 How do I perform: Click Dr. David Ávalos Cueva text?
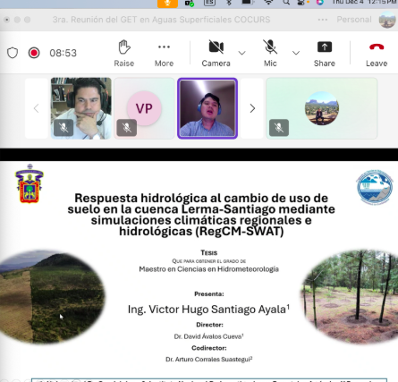coord(209,336)
